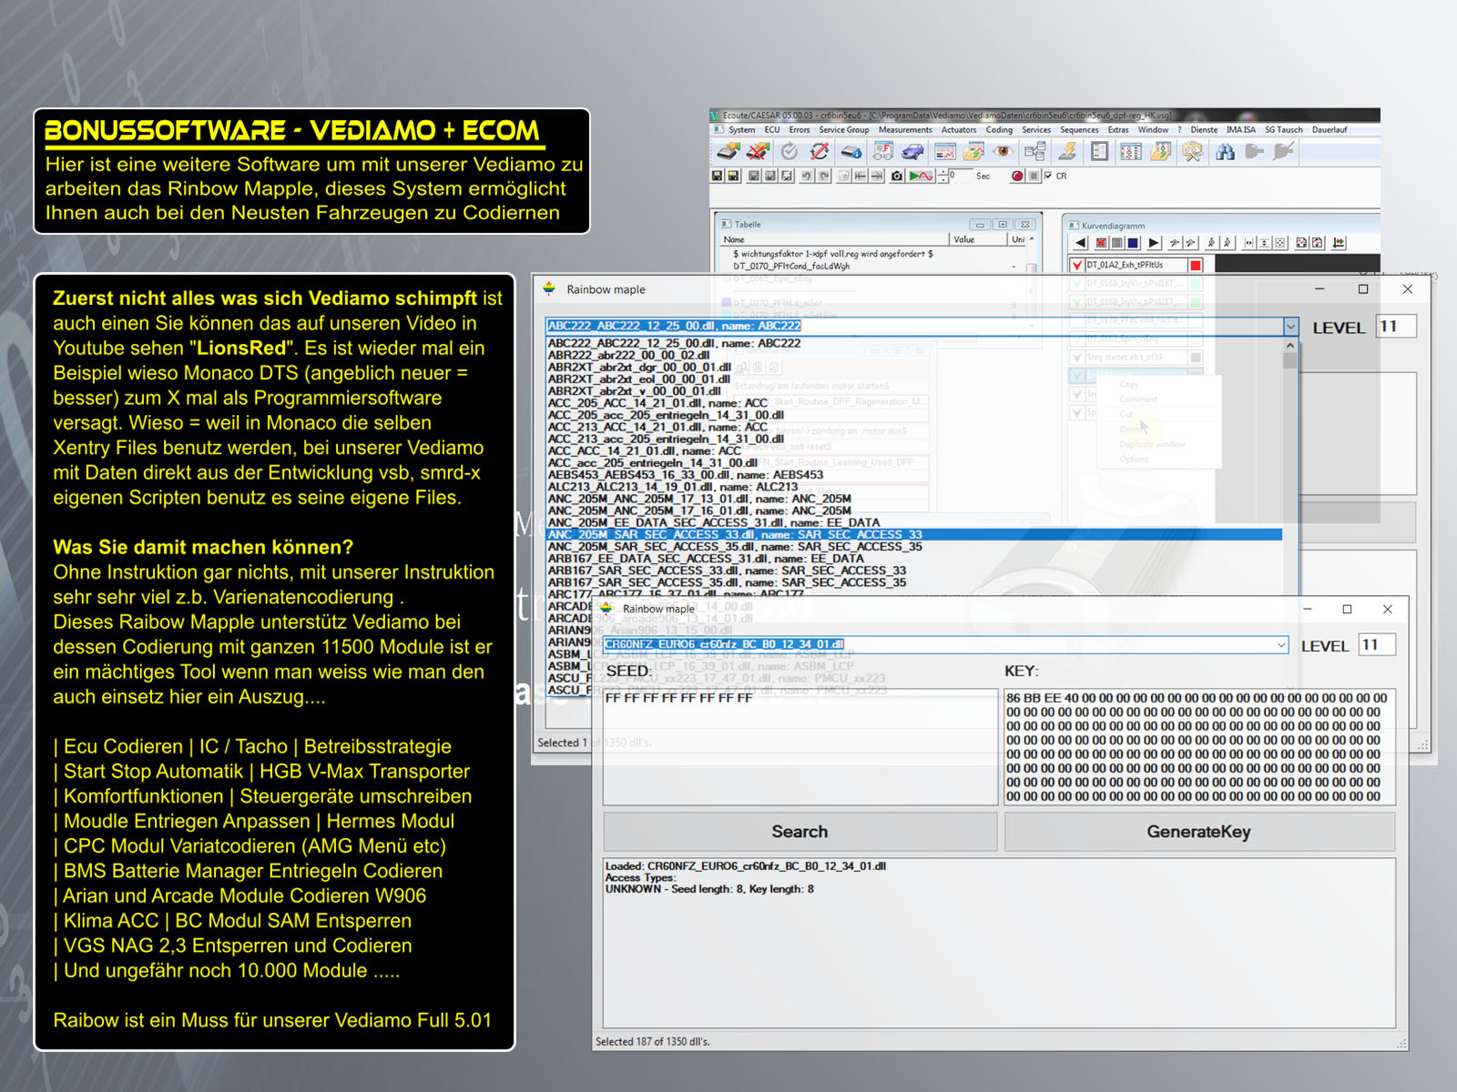Click the green play measurement icon

[x=921, y=176]
